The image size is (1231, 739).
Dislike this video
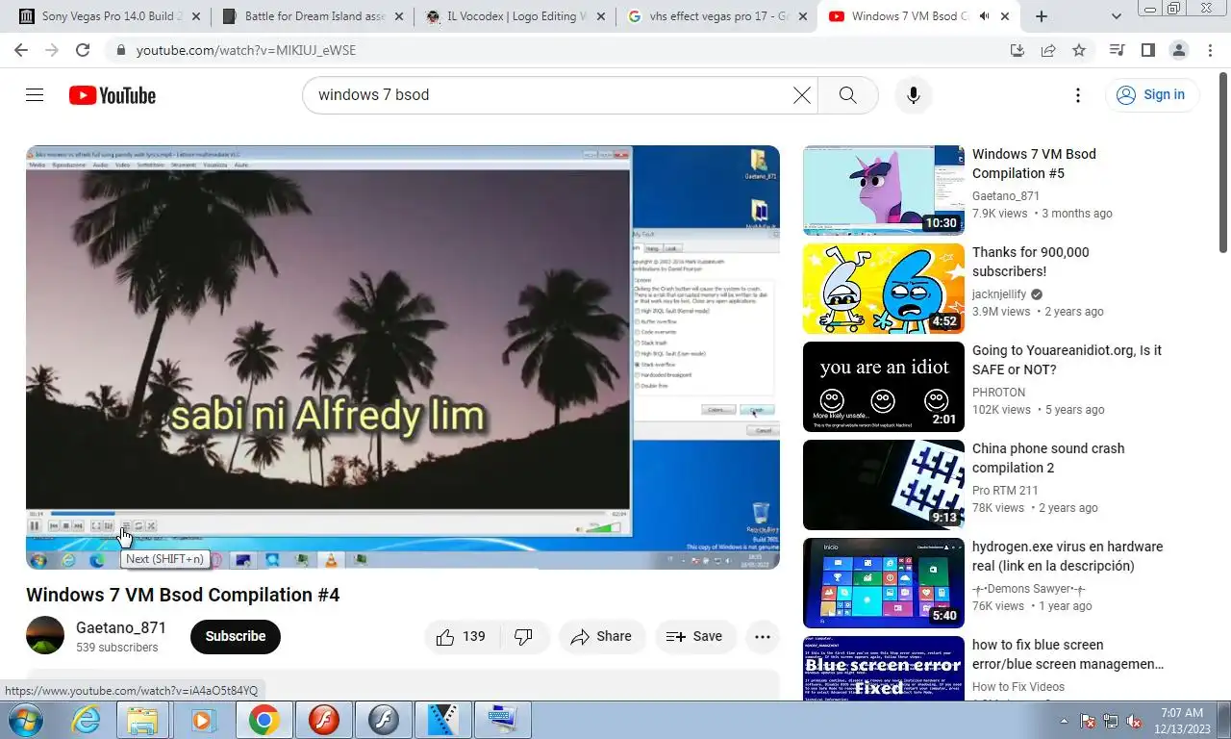pyautogui.click(x=524, y=636)
